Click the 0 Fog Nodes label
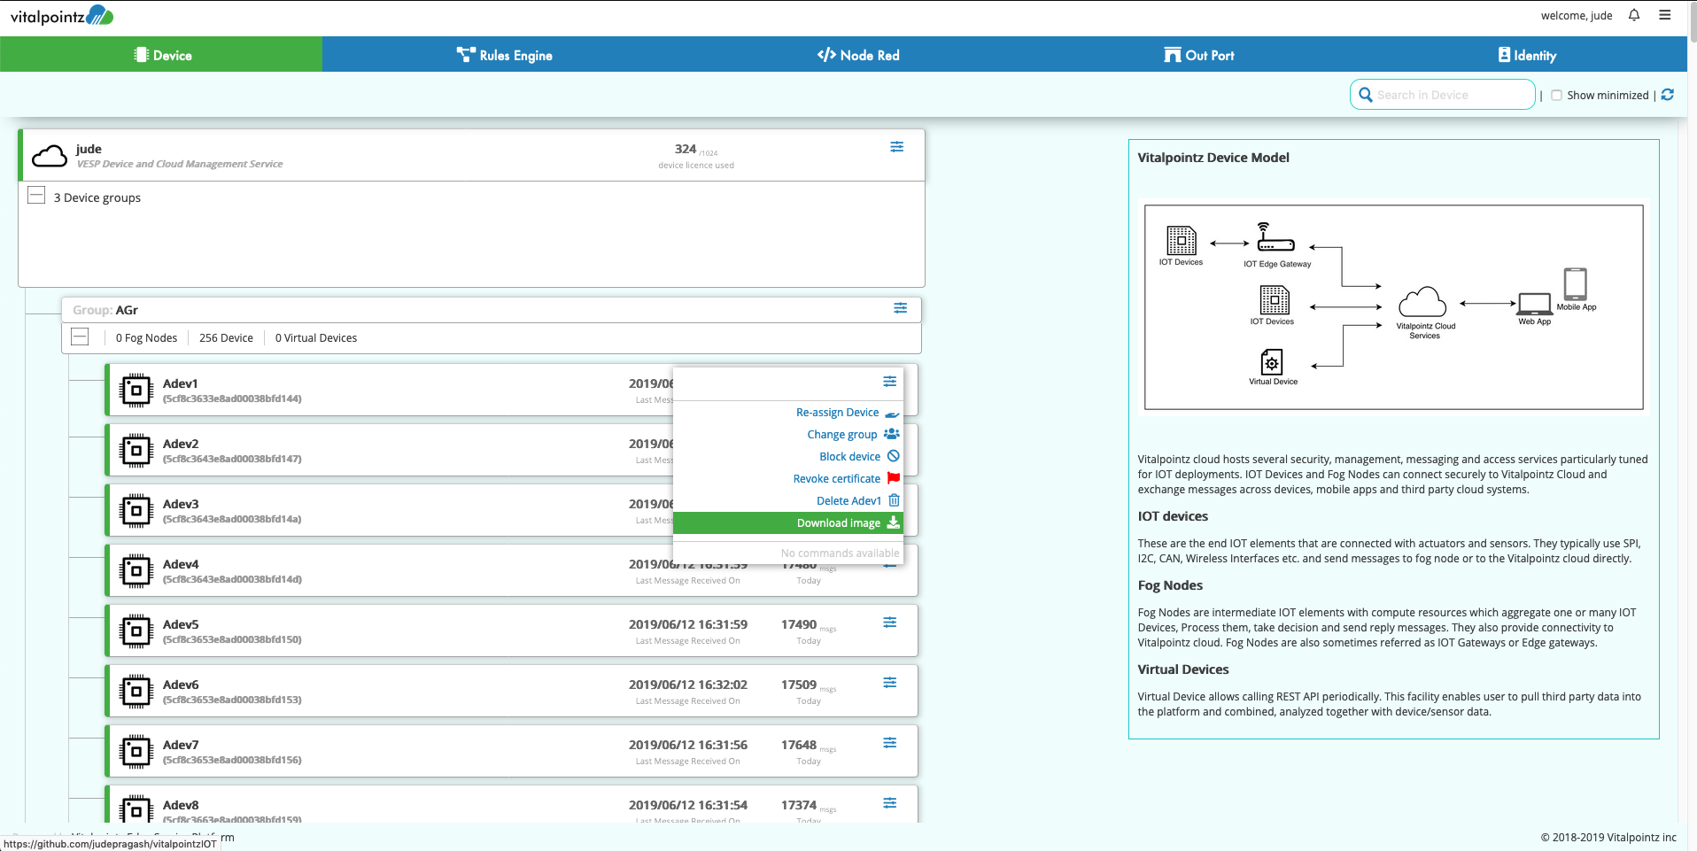This screenshot has height=851, width=1697. [146, 338]
